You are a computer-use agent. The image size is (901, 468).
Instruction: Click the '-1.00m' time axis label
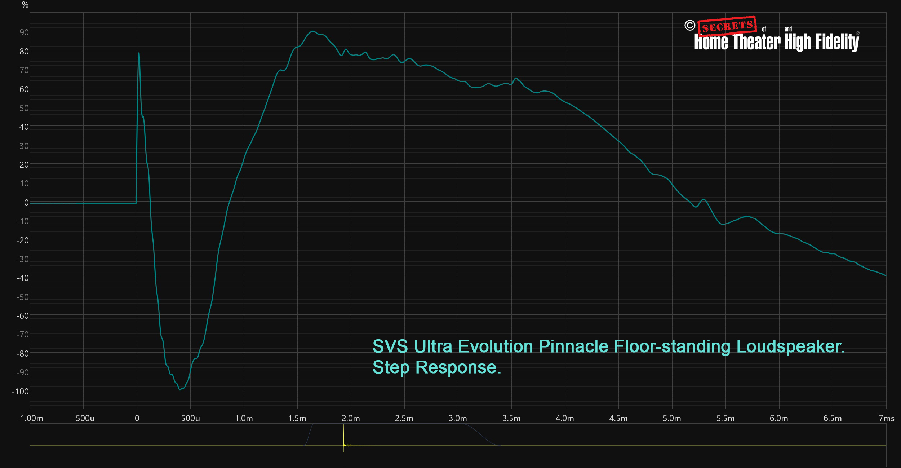[30, 418]
